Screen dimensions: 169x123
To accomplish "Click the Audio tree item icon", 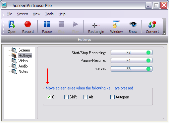I will pos(14,66).
